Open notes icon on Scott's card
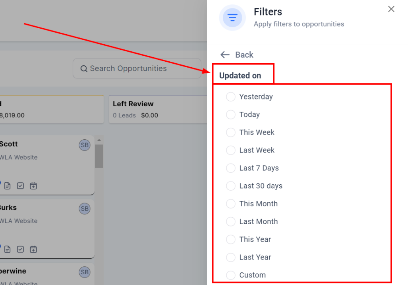The width and height of the screenshot is (408, 285). [x=8, y=186]
